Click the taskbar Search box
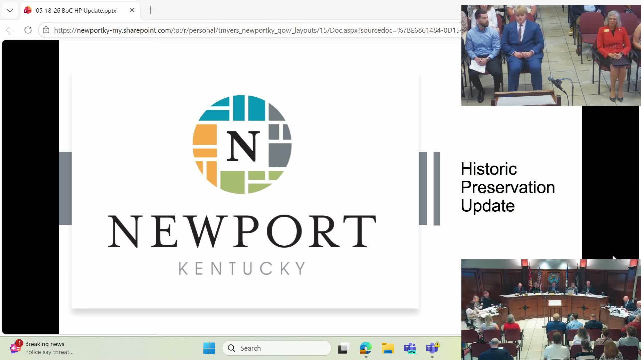641x360 pixels. [277, 348]
